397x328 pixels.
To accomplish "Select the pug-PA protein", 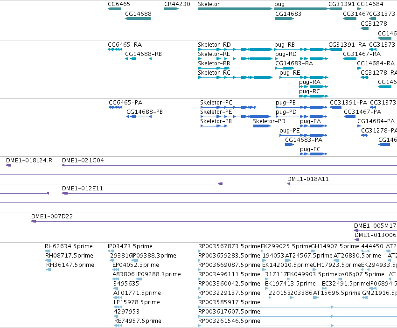I will point(313,126).
